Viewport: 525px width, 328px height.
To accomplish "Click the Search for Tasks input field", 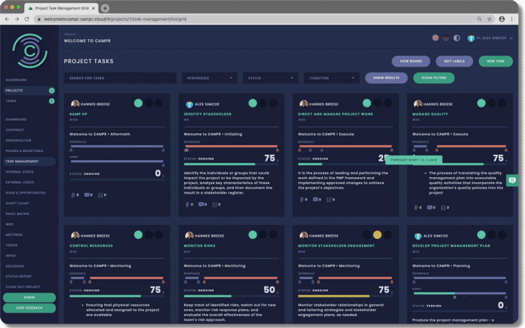I will pos(120,78).
